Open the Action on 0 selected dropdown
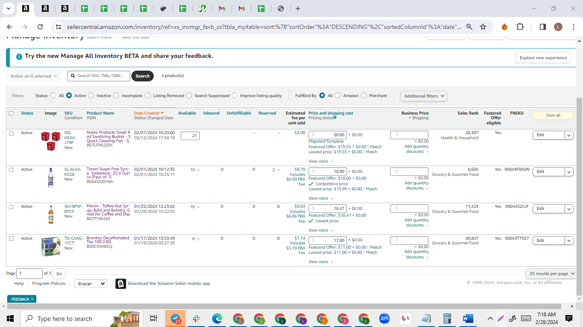This screenshot has width=583, height=327. (x=33, y=76)
